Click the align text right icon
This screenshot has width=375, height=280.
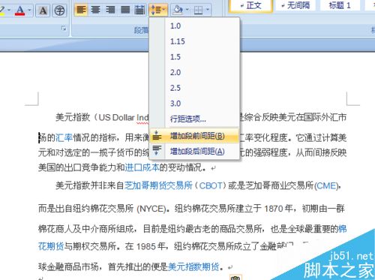tap(110, 10)
